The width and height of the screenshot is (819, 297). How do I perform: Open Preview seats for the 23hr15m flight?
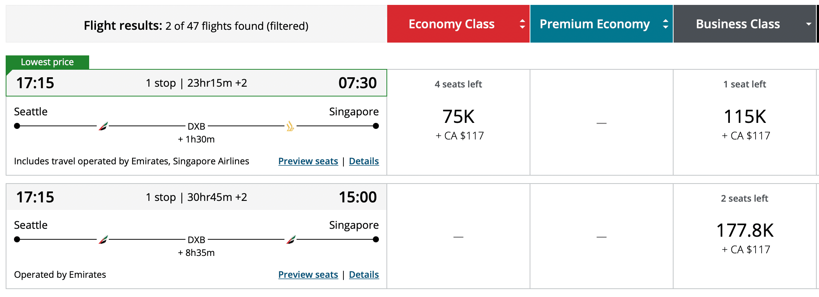(x=308, y=161)
